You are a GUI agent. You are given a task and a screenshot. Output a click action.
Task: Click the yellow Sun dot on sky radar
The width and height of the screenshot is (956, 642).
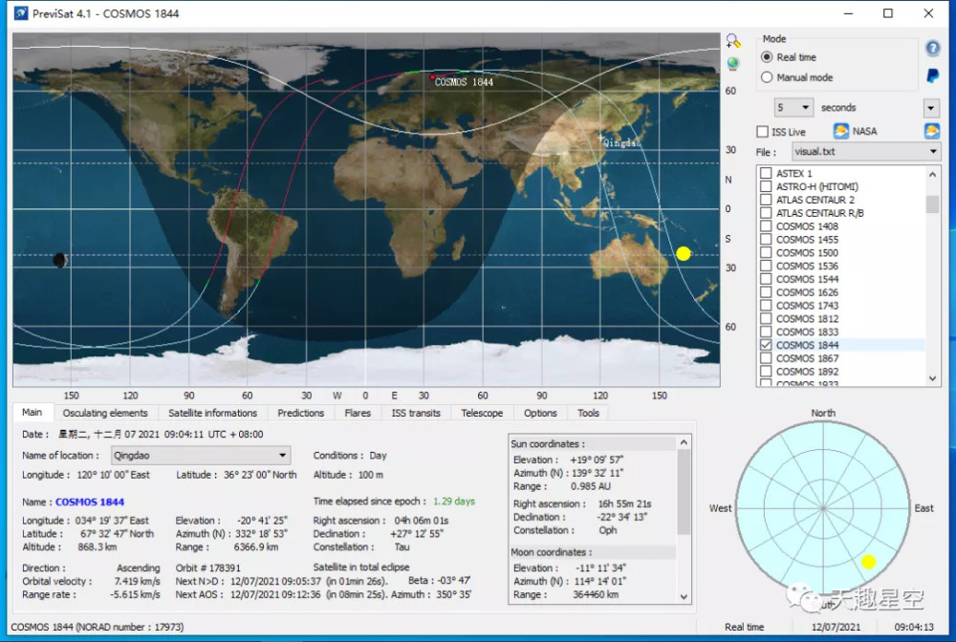pyautogui.click(x=868, y=562)
